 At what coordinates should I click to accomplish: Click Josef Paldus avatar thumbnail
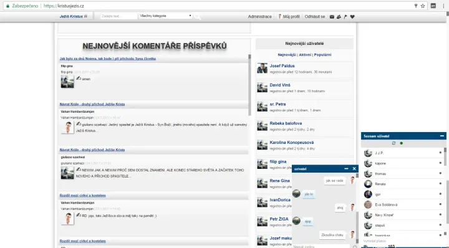tap(263, 69)
